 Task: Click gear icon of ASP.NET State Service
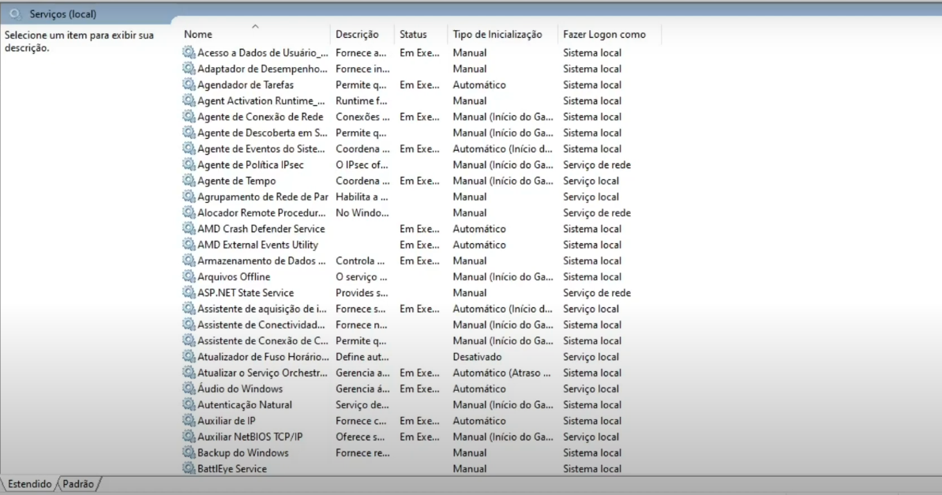click(189, 293)
